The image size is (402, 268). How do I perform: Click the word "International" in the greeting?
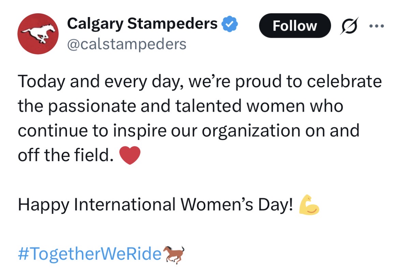coord(125,205)
